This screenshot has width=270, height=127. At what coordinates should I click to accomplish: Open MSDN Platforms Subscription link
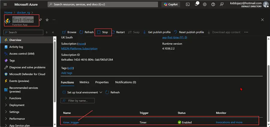(x=79, y=48)
